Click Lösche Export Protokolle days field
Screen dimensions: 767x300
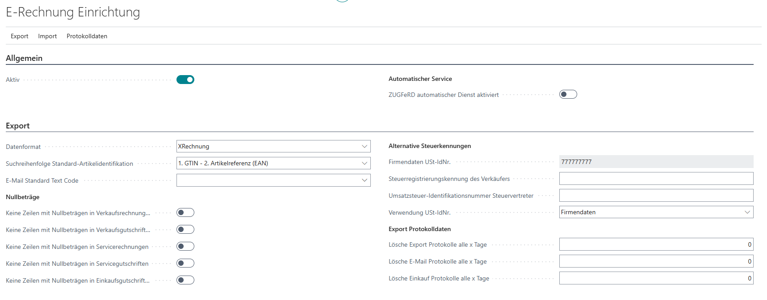tap(656, 244)
